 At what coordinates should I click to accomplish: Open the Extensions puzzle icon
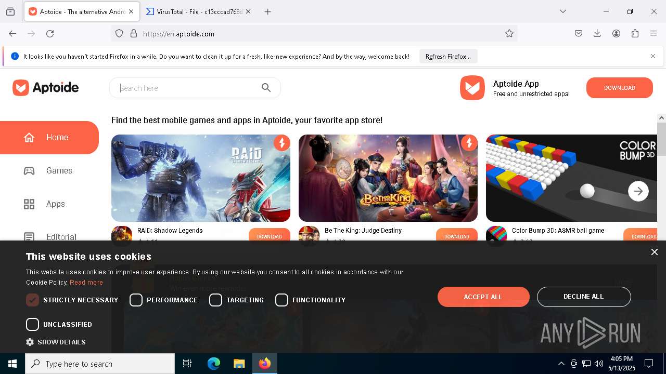pyautogui.click(x=635, y=33)
